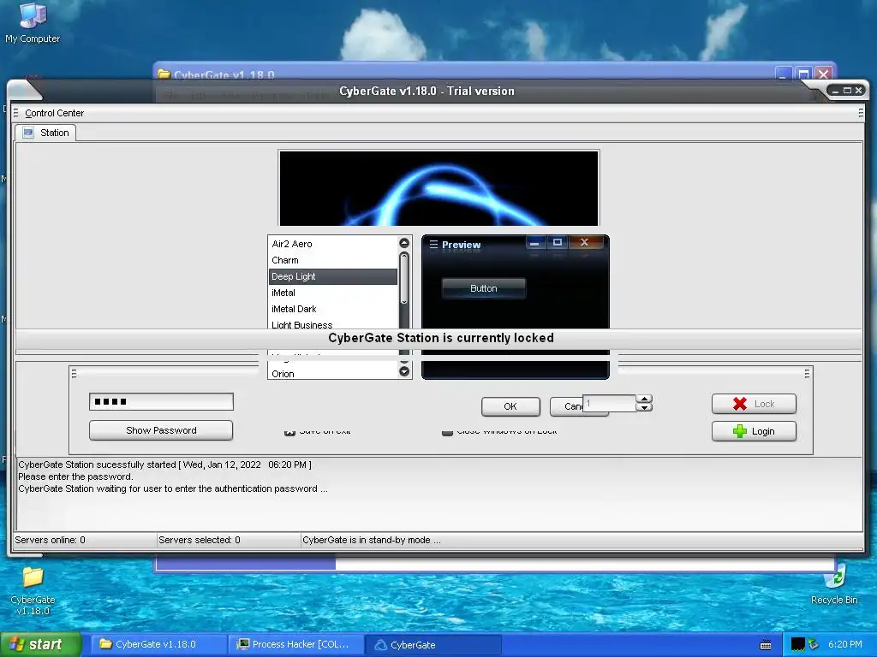Open My Computer desktop icon
The height and width of the screenshot is (657, 877).
pyautogui.click(x=33, y=22)
